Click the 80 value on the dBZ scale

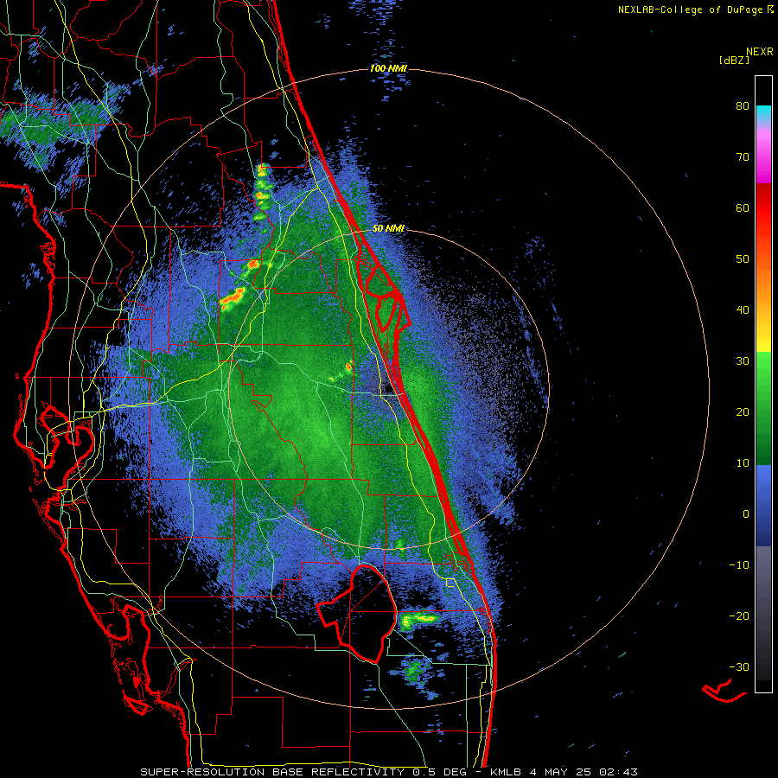tap(743, 106)
